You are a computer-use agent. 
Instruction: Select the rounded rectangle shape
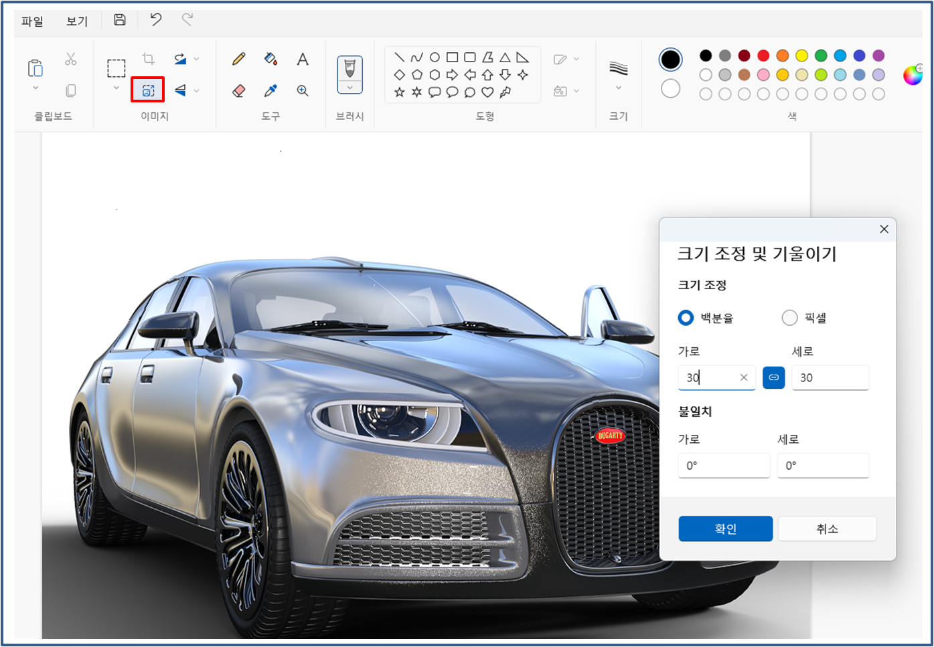click(470, 58)
